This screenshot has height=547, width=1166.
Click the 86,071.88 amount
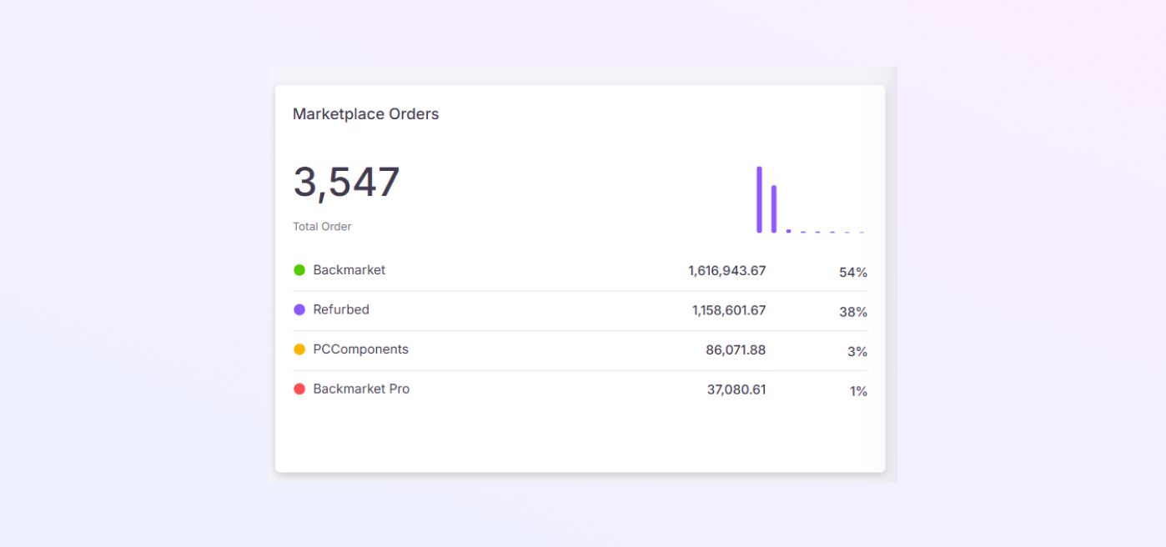click(736, 349)
